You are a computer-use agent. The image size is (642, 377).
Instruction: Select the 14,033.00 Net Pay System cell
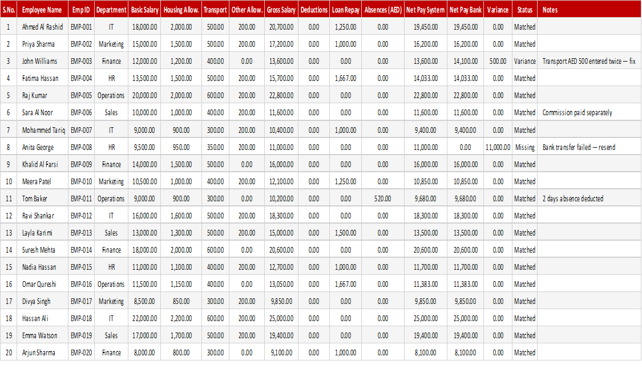tap(425, 78)
